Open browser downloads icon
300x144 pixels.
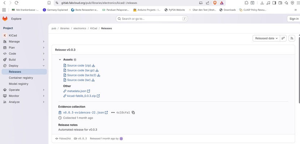coord(262,3)
